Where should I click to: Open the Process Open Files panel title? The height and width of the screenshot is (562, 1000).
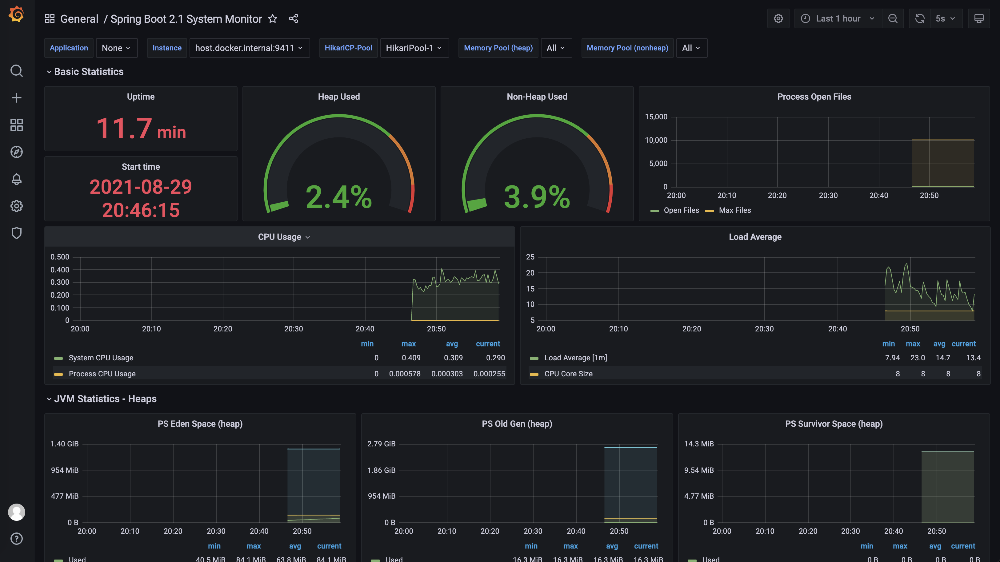(814, 97)
